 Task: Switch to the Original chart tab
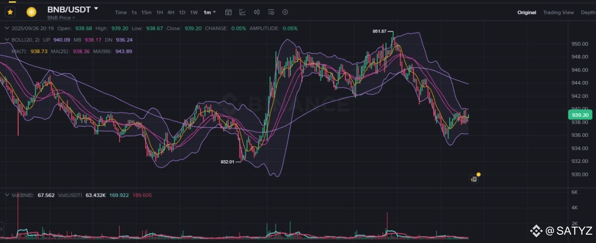pyautogui.click(x=527, y=13)
